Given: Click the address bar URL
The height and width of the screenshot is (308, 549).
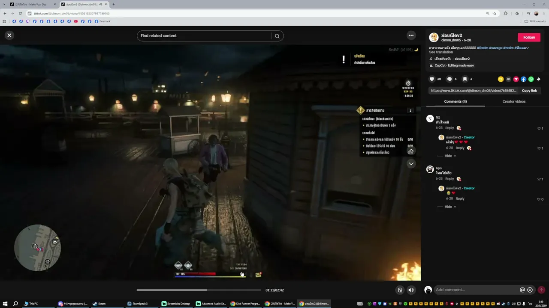Looking at the screenshot, I should tap(72, 13).
